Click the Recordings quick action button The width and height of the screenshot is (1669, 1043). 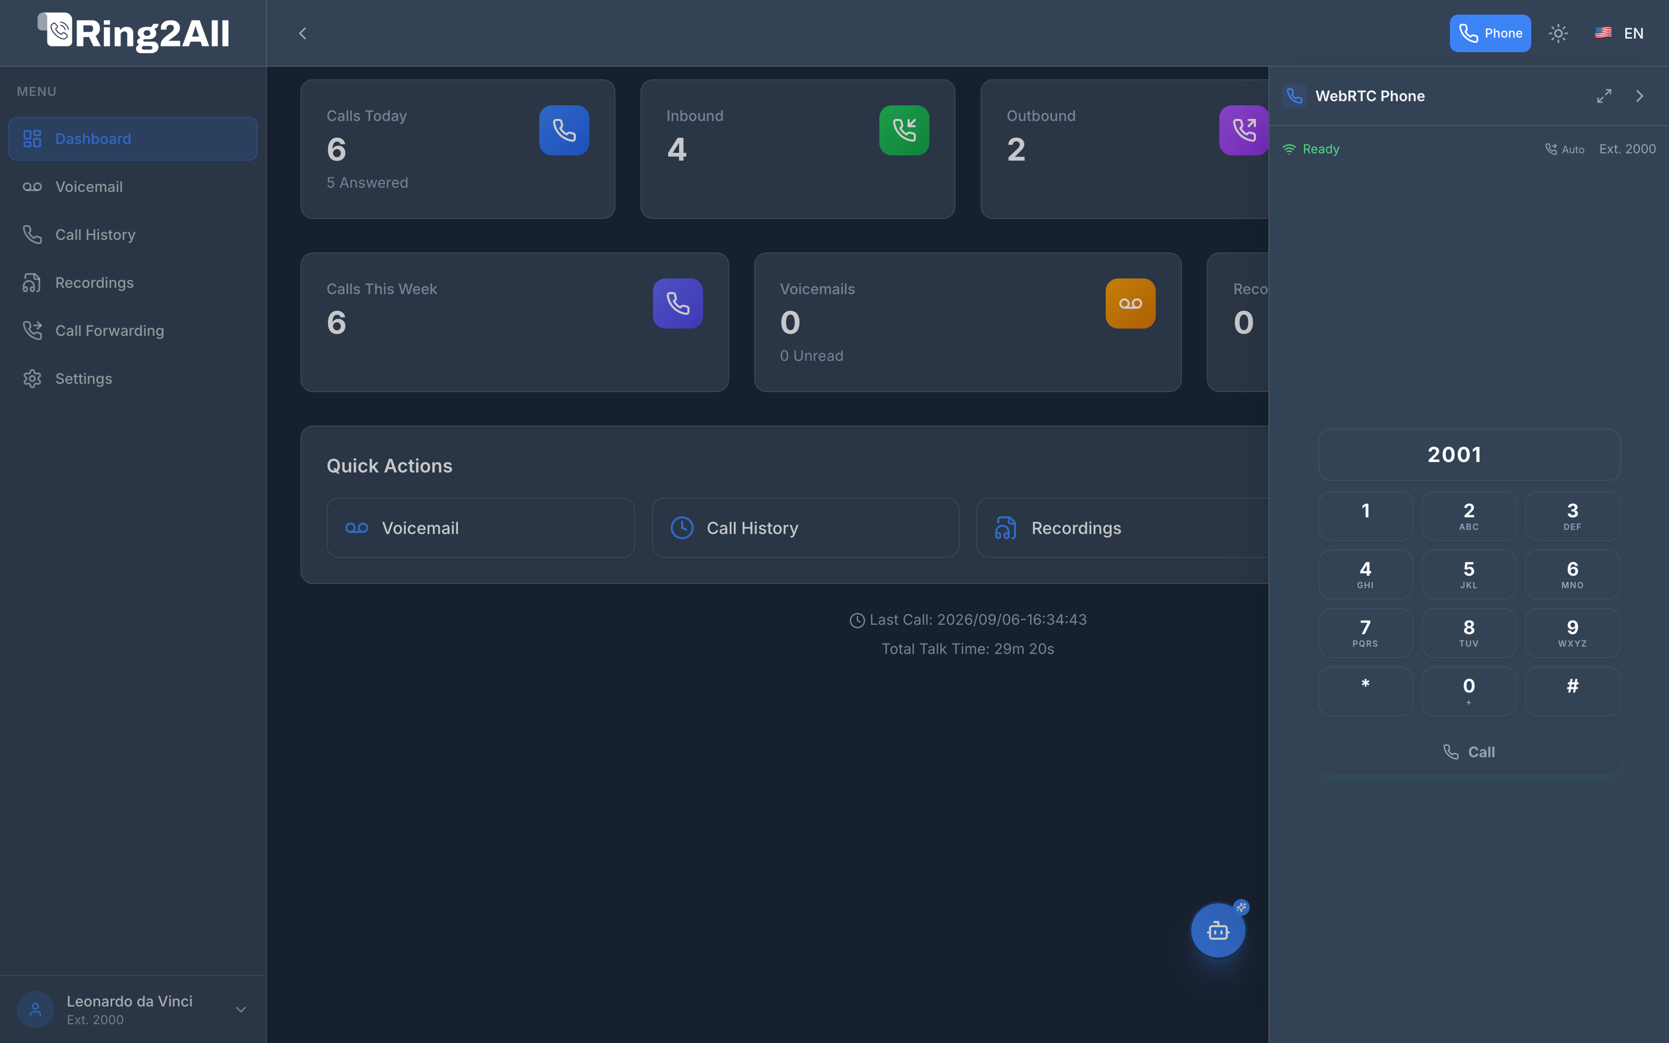click(1123, 528)
